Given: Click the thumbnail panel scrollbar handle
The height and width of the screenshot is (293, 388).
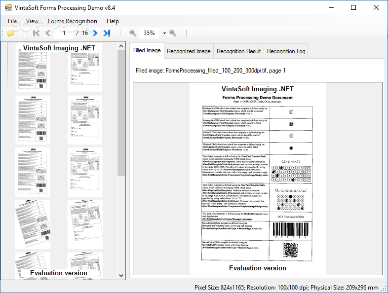Looking at the screenshot, I should (x=121, y=113).
